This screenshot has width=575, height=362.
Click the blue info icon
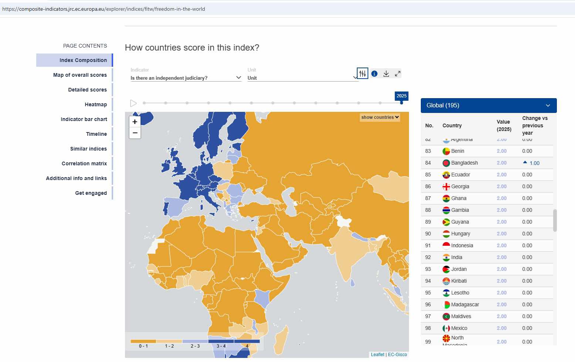374,74
